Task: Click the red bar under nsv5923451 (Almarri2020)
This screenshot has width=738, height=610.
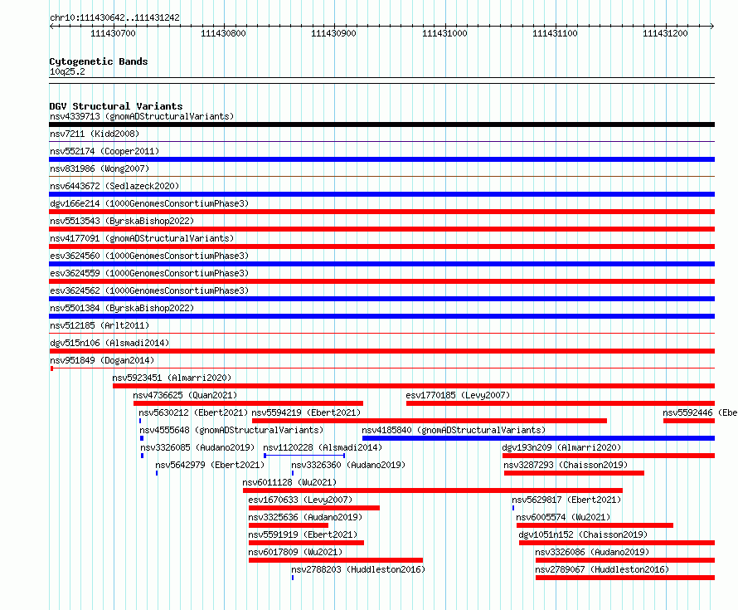Action: click(414, 386)
